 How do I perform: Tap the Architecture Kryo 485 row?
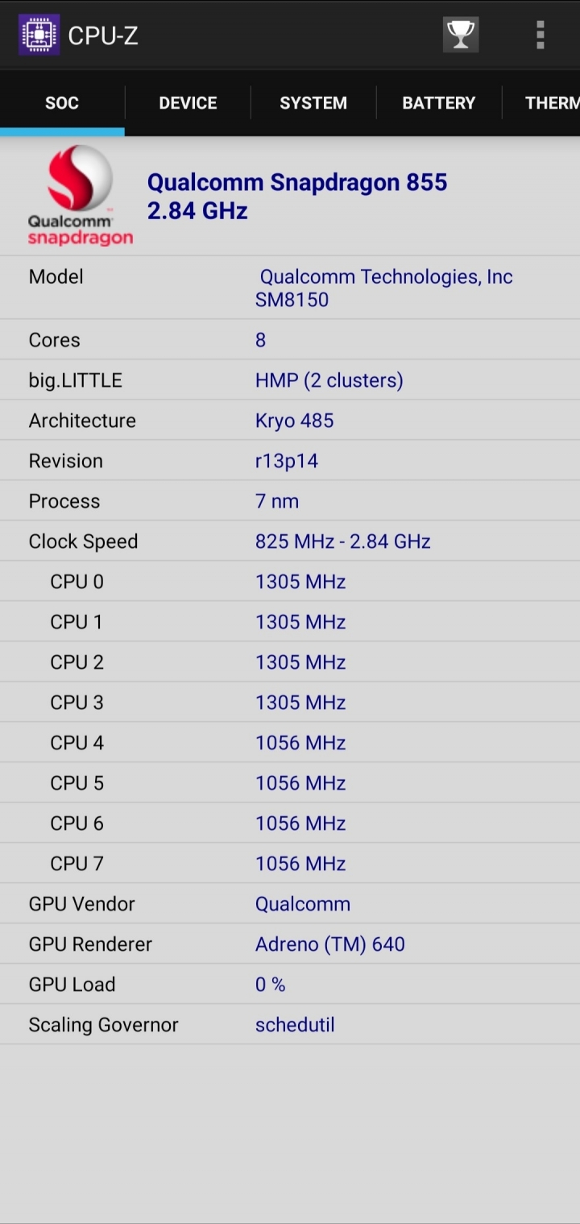click(x=290, y=420)
